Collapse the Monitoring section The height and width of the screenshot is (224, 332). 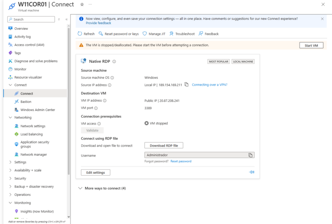(10, 203)
